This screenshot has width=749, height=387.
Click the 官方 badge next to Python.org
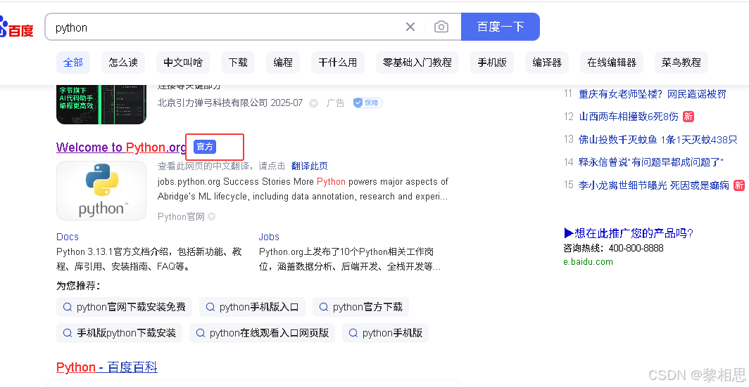205,147
